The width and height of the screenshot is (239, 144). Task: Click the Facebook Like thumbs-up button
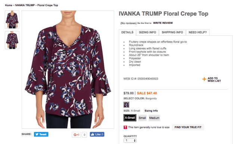point(97,134)
